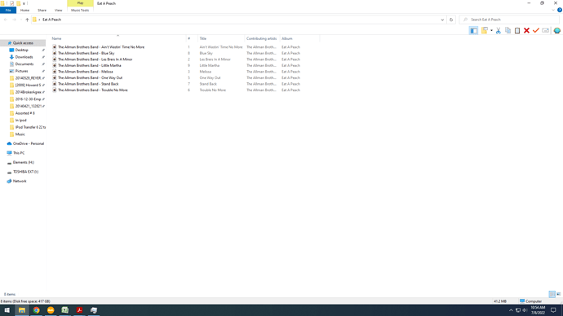This screenshot has width=563, height=316.
Task: Open the View ribbon tab
Action: 58,11
